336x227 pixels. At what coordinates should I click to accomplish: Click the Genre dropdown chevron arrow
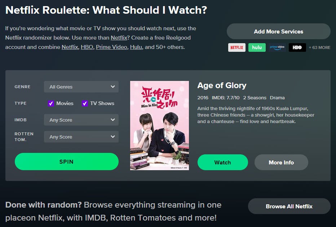[113, 87]
